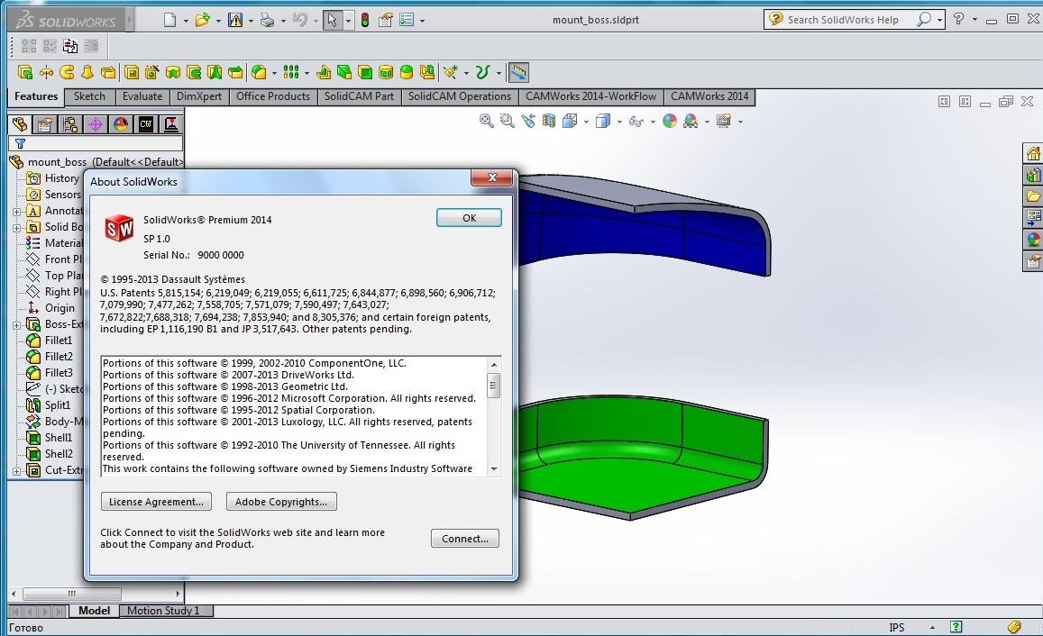The image size is (1043, 636).
Task: Open the Options checklist icon in top toolbar
Action: tap(407, 20)
